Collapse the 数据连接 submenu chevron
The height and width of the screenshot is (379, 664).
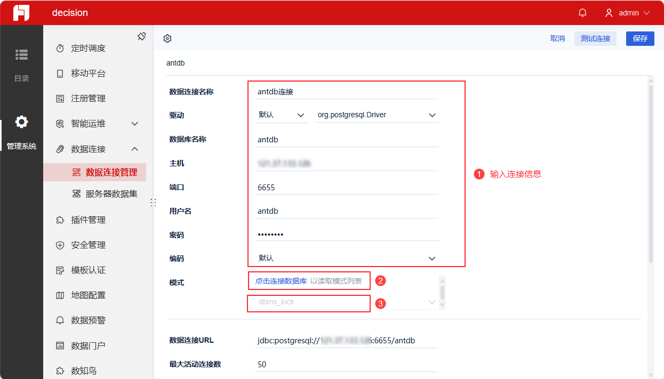[x=135, y=149]
